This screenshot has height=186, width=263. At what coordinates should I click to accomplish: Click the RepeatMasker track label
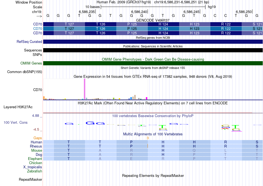tap(30, 179)
